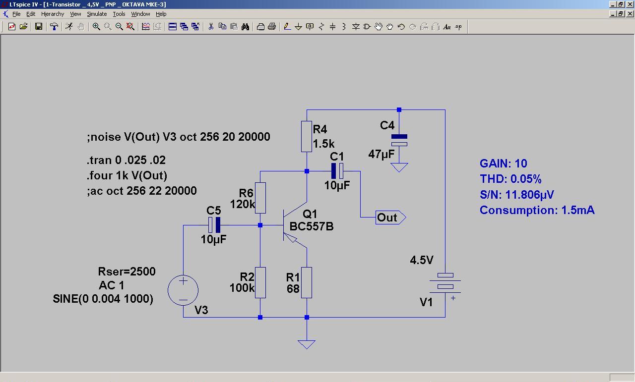Click the ';ac oct 256 22 20000' comment

point(141,191)
